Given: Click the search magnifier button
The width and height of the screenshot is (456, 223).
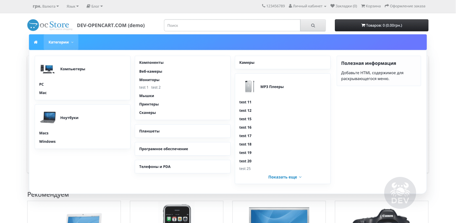Looking at the screenshot, I should [x=313, y=25].
